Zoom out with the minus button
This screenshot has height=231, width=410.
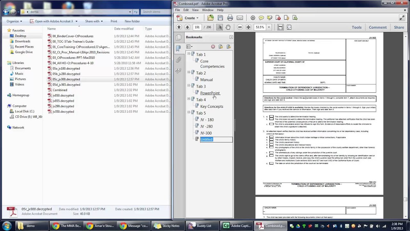240,27
